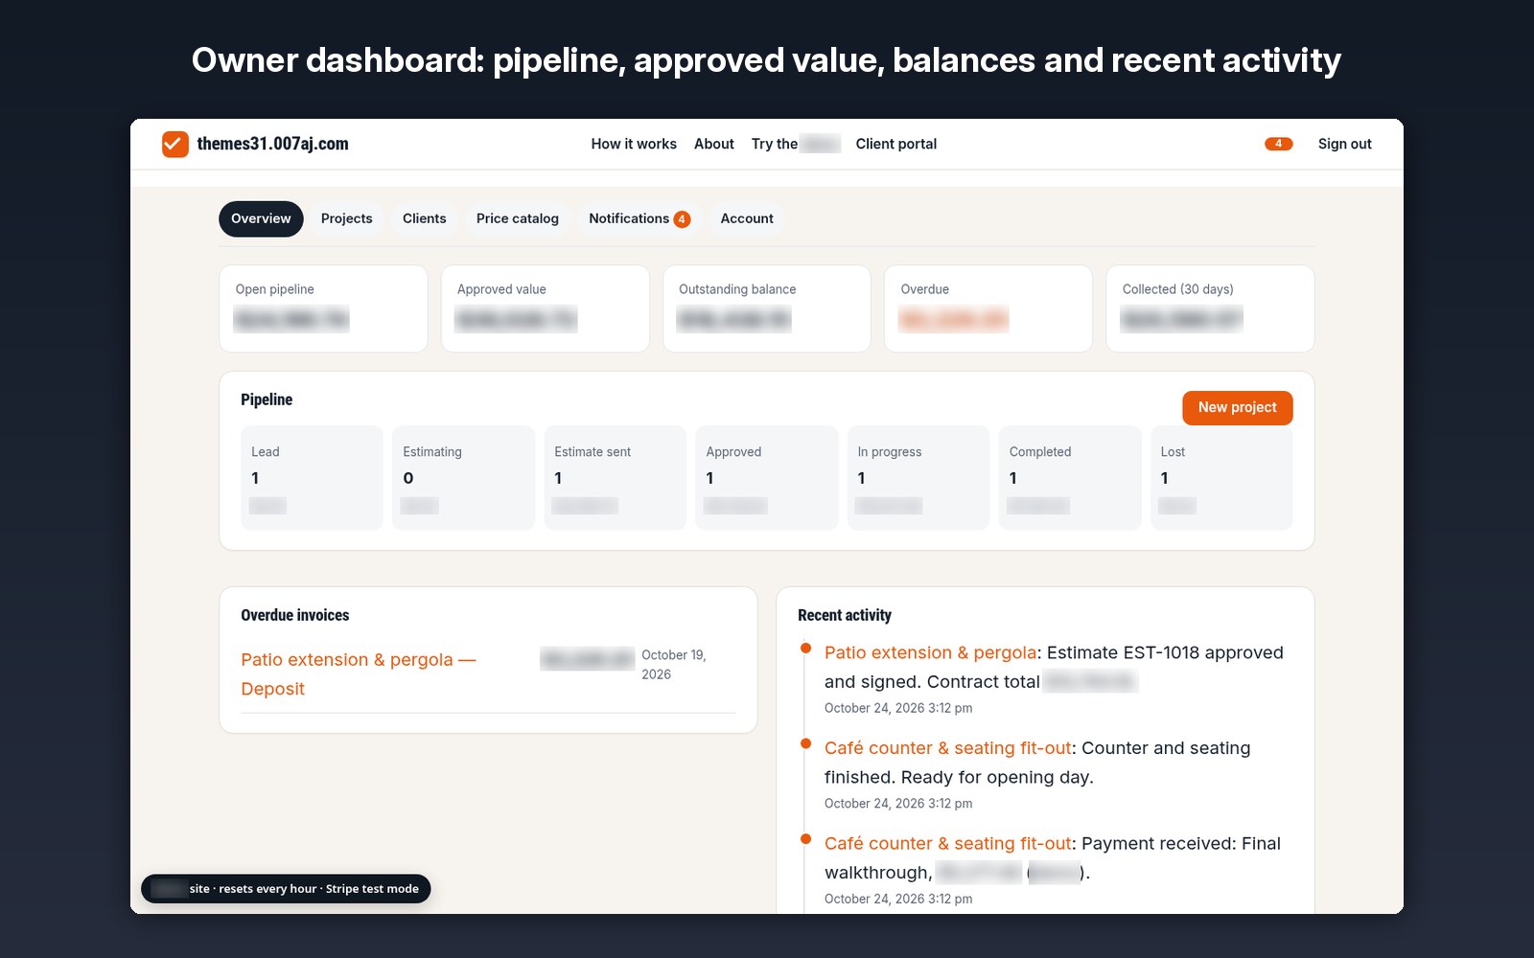Image resolution: width=1534 pixels, height=958 pixels.
Task: Open the Client portal link
Action: (x=896, y=144)
